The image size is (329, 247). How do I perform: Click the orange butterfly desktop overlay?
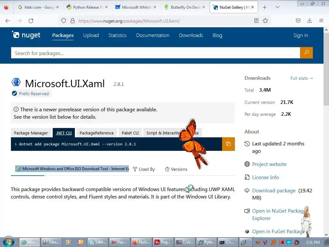point(193,144)
